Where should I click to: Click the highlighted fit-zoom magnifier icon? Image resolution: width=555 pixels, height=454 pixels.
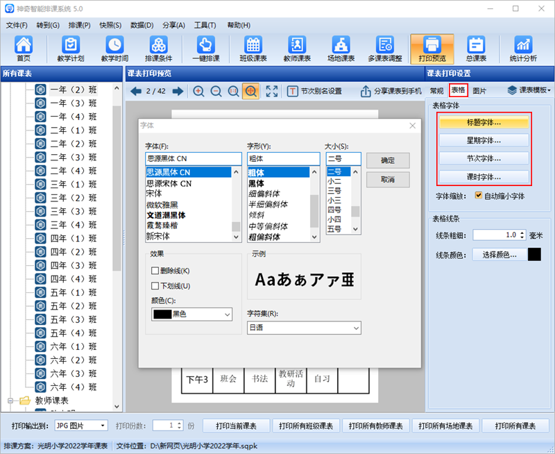(x=250, y=92)
